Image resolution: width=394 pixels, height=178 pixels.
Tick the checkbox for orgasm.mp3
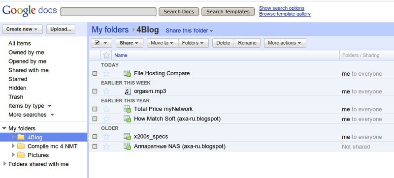(95, 91)
